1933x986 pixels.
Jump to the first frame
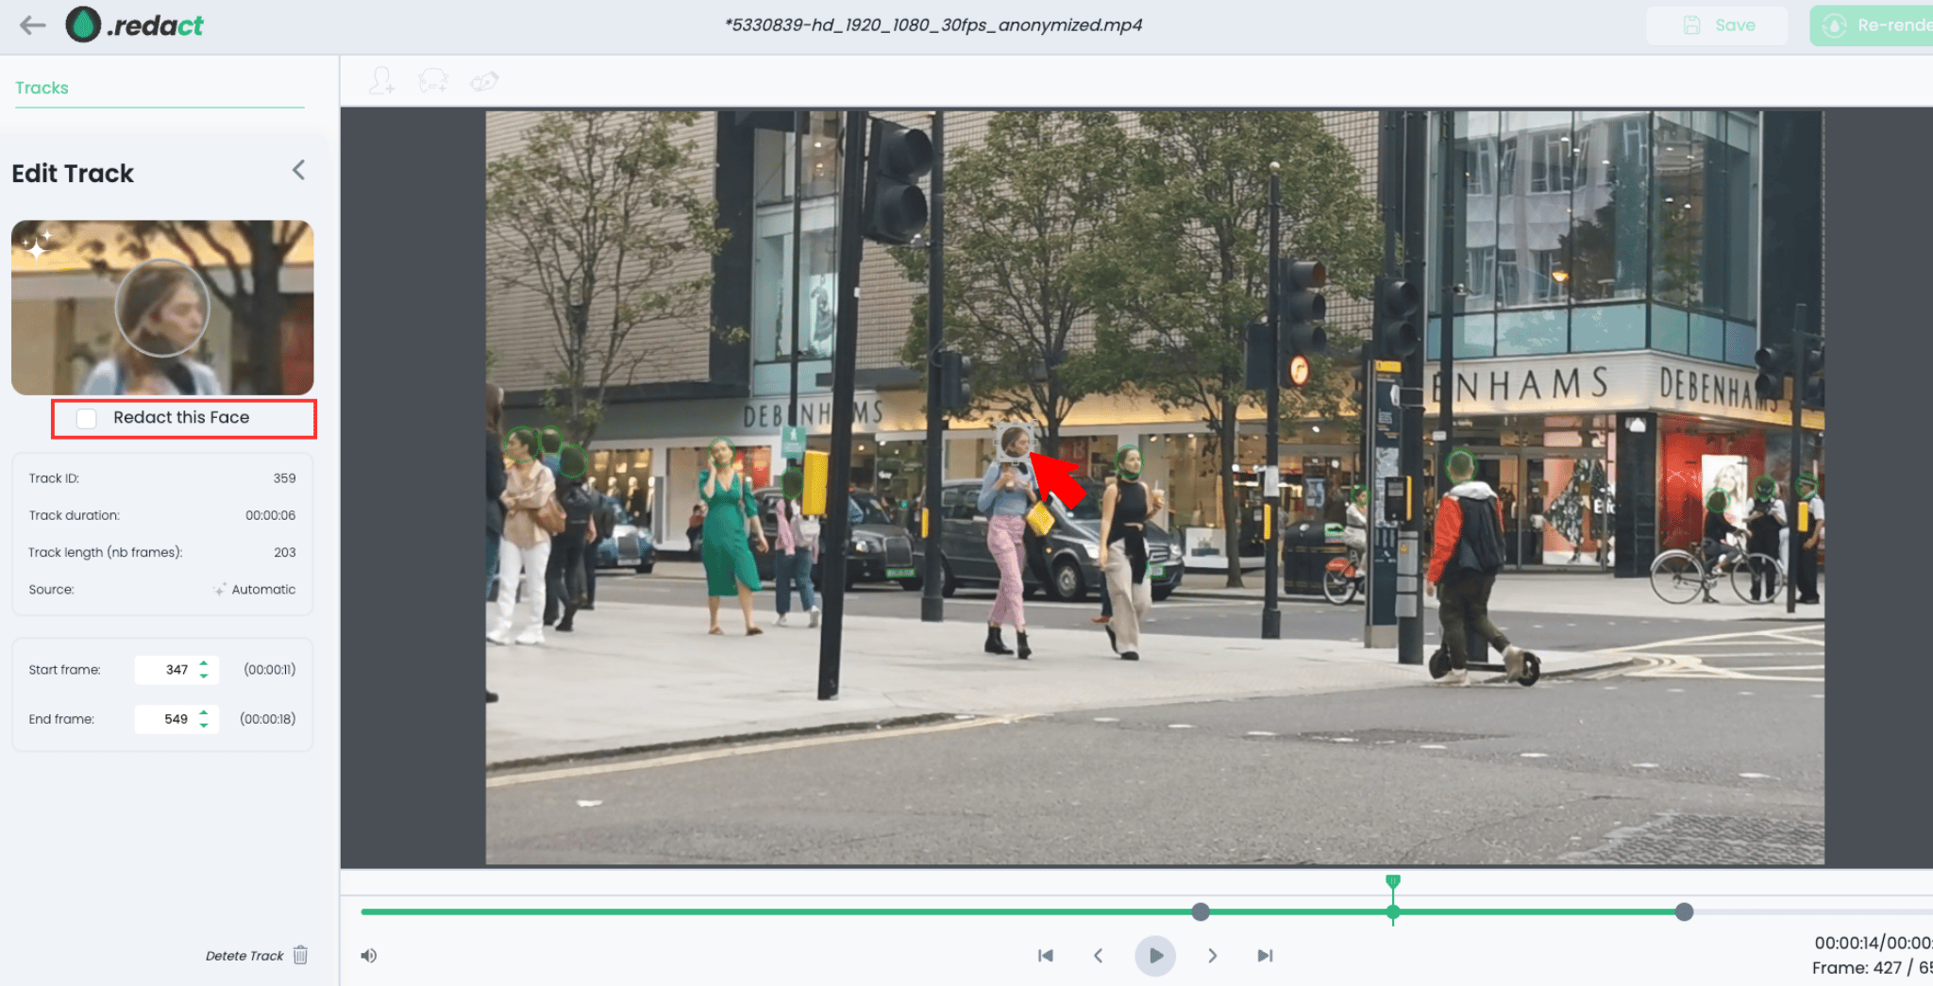(x=1045, y=956)
